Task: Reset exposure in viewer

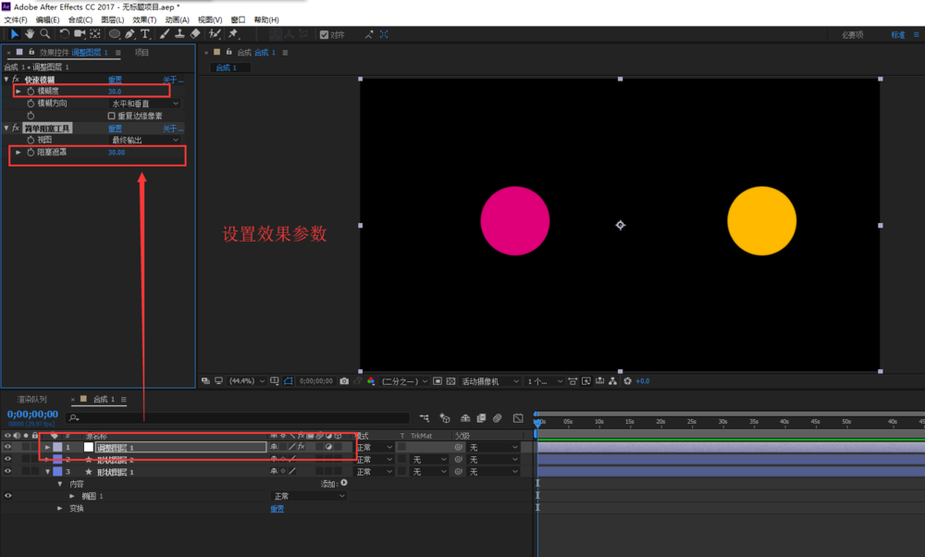Action: point(628,381)
